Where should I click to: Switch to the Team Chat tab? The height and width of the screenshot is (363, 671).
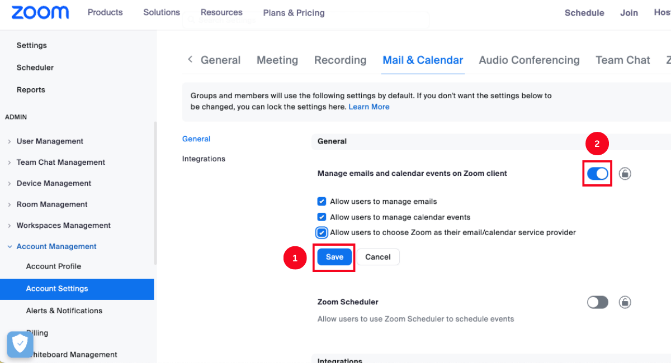(623, 60)
